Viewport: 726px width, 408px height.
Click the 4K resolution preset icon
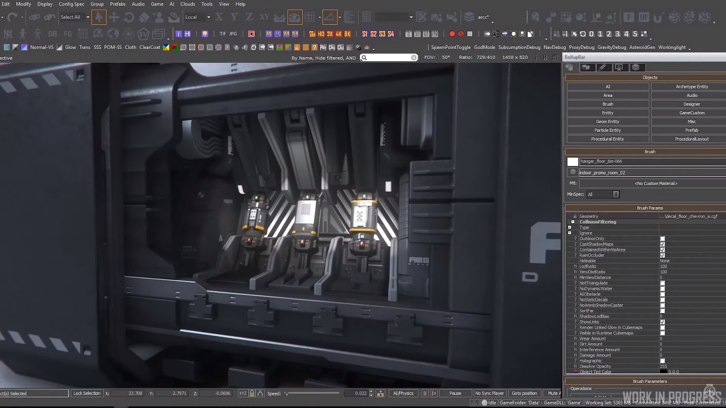[338, 34]
